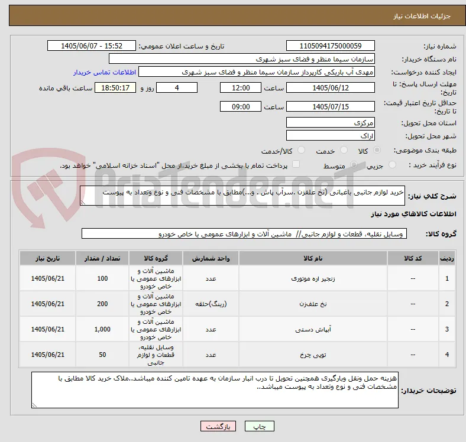Screen dimensions: 466x442
Task: Click the جزئیات اطلاعات نیاز page header
Action: pyautogui.click(x=422, y=16)
